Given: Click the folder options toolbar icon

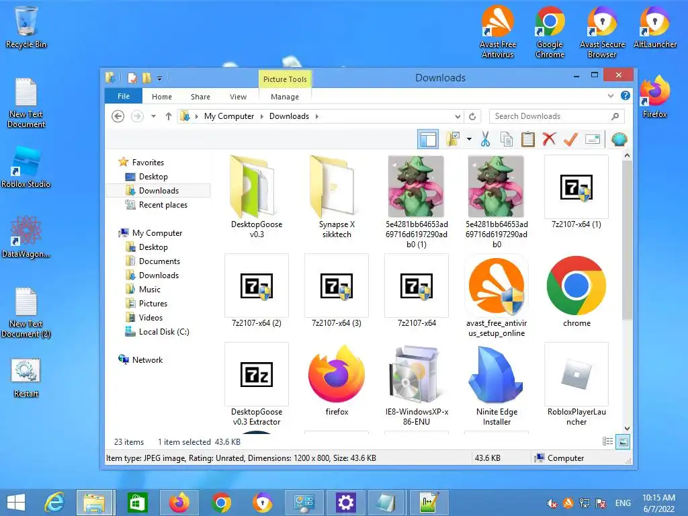Looking at the screenshot, I should 454,140.
